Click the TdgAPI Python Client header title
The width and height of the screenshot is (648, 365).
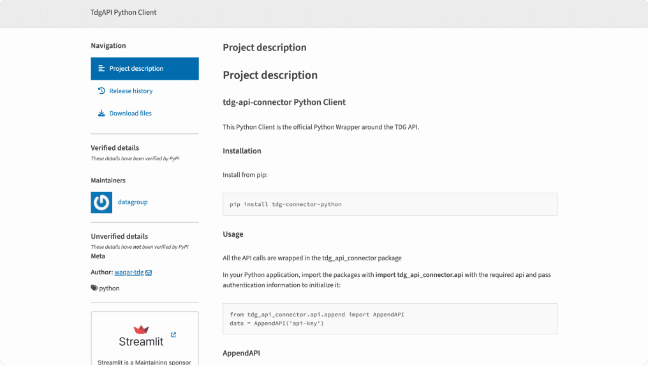tap(123, 12)
